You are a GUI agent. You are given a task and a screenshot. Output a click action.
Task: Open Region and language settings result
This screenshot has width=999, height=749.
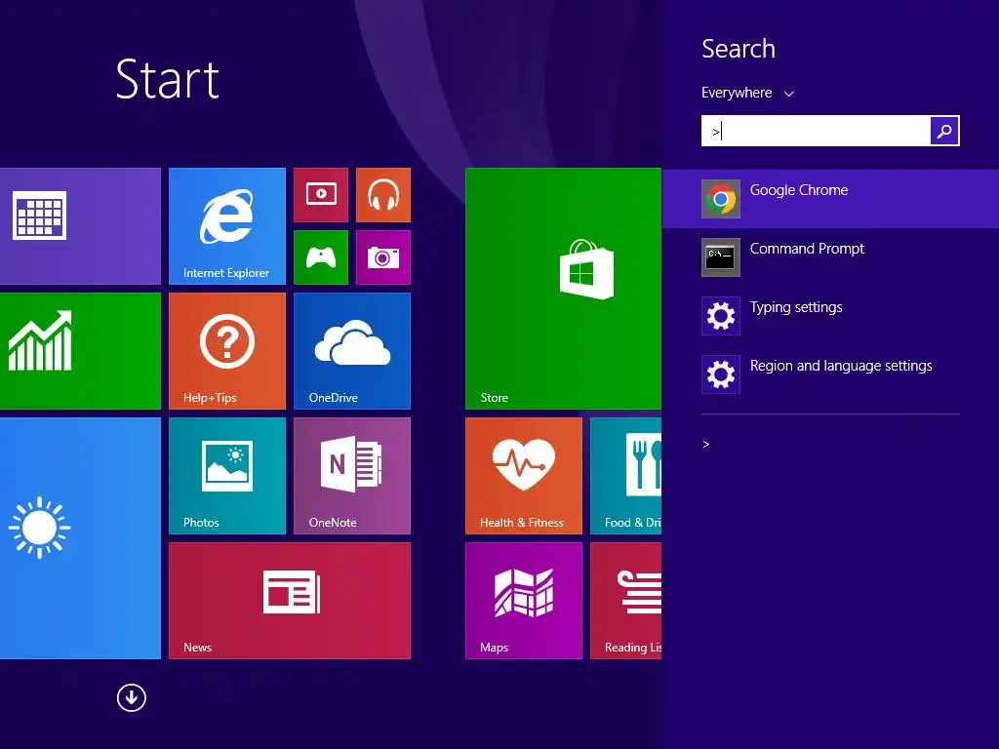tap(831, 374)
